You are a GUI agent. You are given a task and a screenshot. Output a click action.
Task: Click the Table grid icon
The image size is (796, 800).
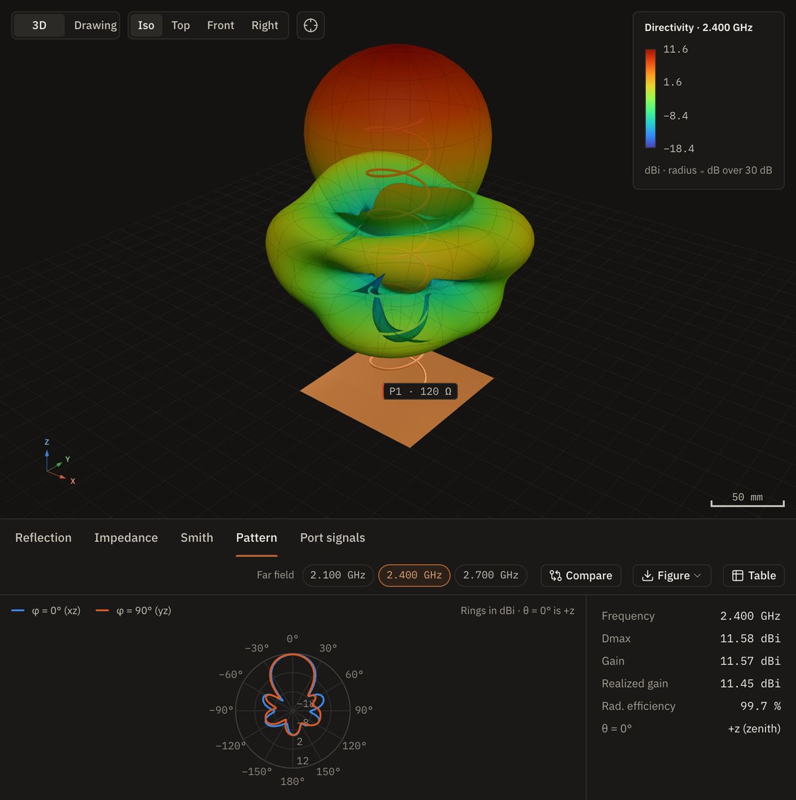point(738,576)
